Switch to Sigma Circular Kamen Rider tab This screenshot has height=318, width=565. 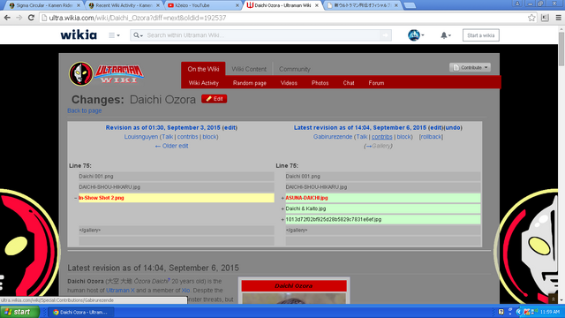tap(44, 5)
